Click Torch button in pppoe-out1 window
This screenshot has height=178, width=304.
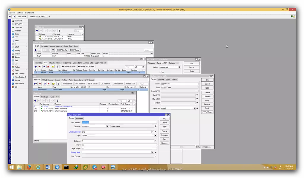pos(207,108)
